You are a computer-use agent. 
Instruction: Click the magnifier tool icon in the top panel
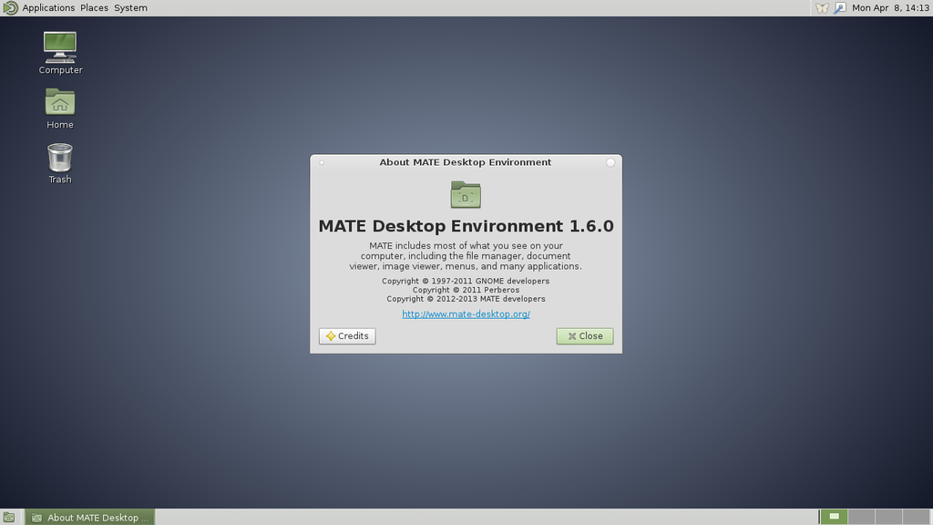[x=840, y=7]
